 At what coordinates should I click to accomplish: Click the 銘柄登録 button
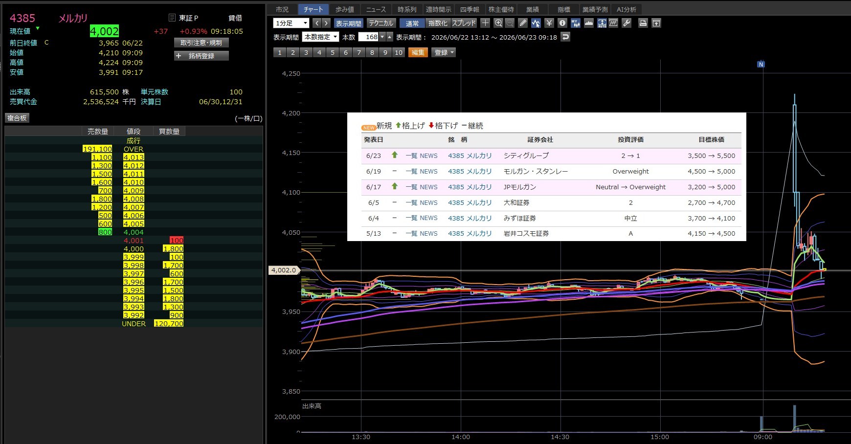(202, 56)
